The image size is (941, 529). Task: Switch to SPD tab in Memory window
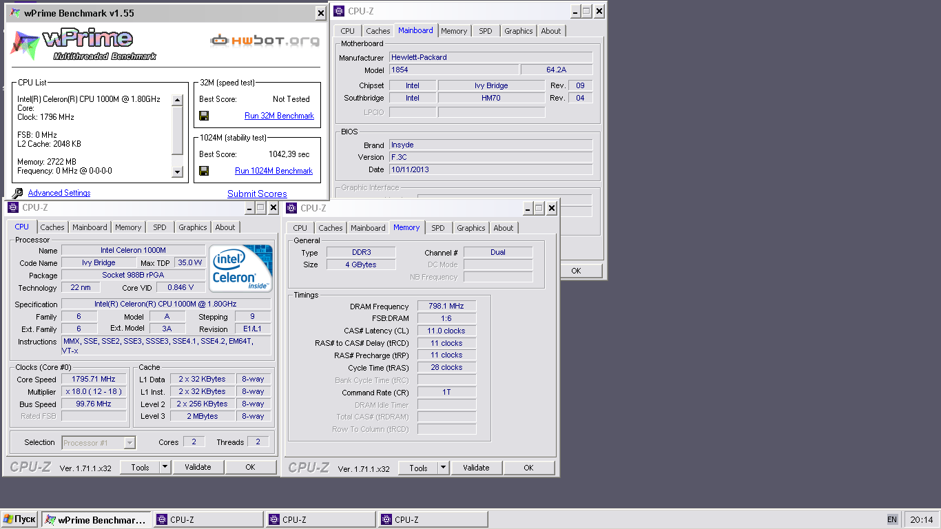[x=438, y=228]
